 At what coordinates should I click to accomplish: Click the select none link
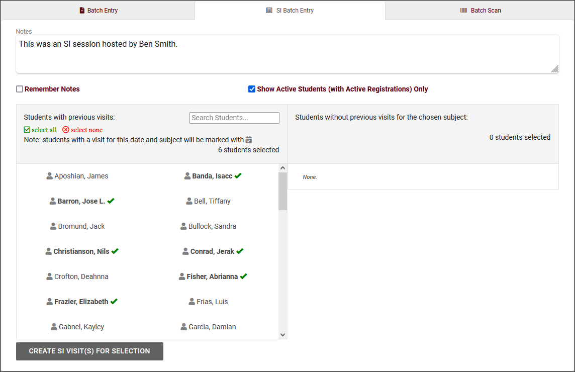(x=82, y=130)
